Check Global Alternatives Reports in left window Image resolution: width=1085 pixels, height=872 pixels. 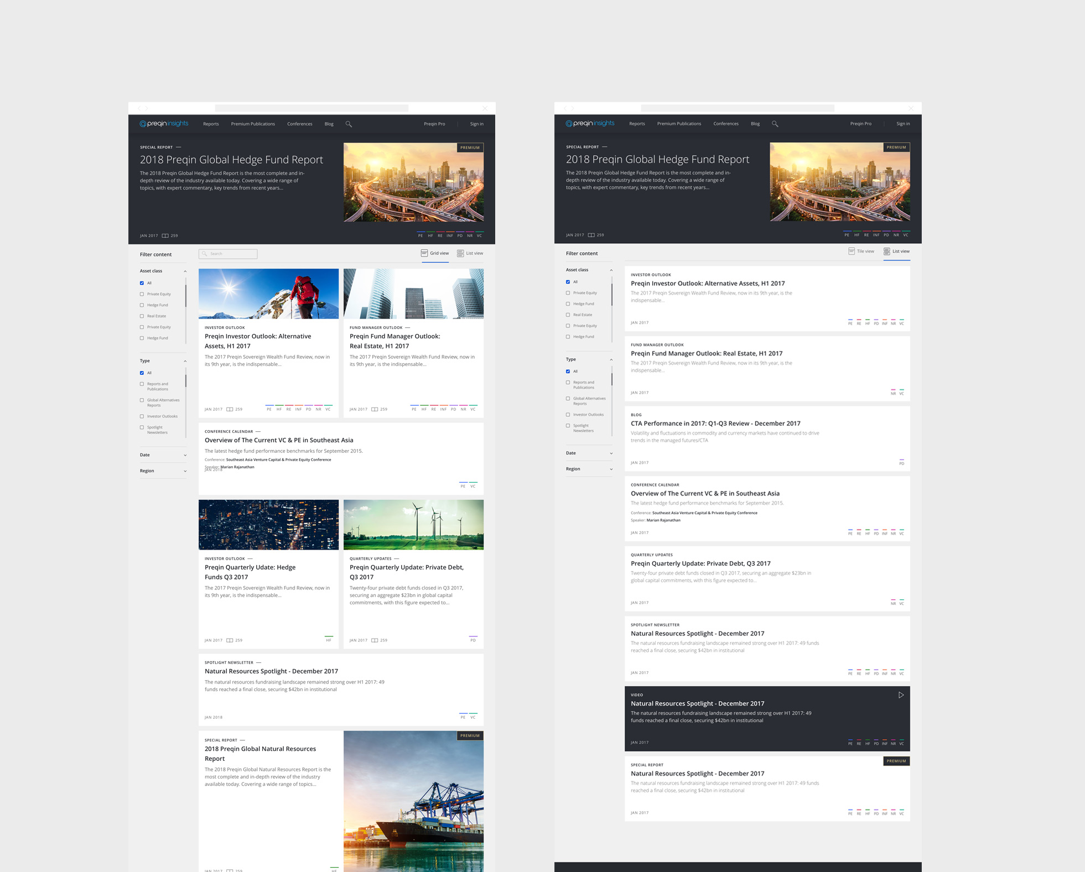pyautogui.click(x=142, y=400)
